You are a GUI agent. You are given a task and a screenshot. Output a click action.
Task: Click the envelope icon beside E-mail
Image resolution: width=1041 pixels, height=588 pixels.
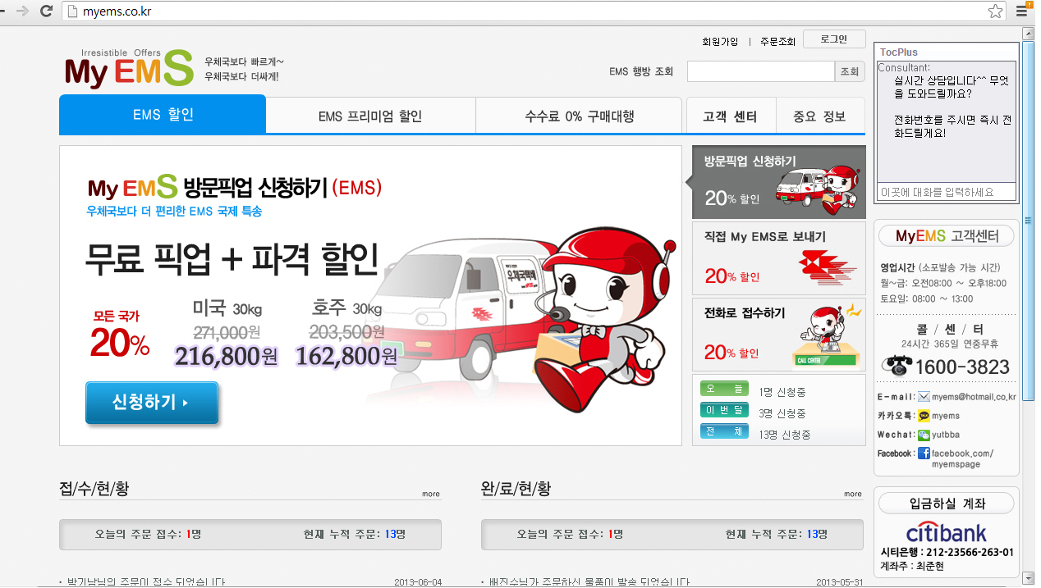[924, 397]
